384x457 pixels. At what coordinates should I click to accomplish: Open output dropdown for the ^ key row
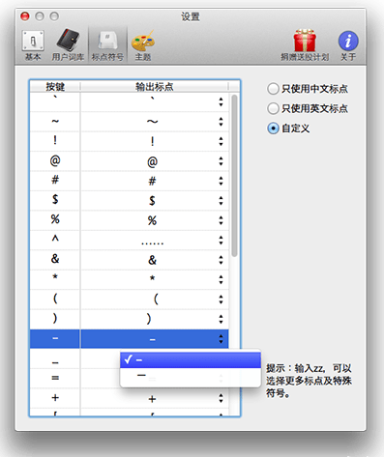pos(221,240)
